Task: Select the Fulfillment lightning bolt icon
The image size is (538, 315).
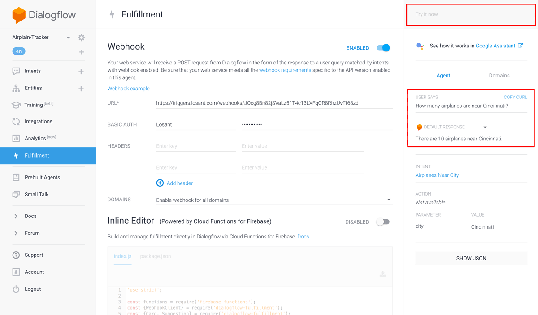Action: pyautogui.click(x=17, y=155)
